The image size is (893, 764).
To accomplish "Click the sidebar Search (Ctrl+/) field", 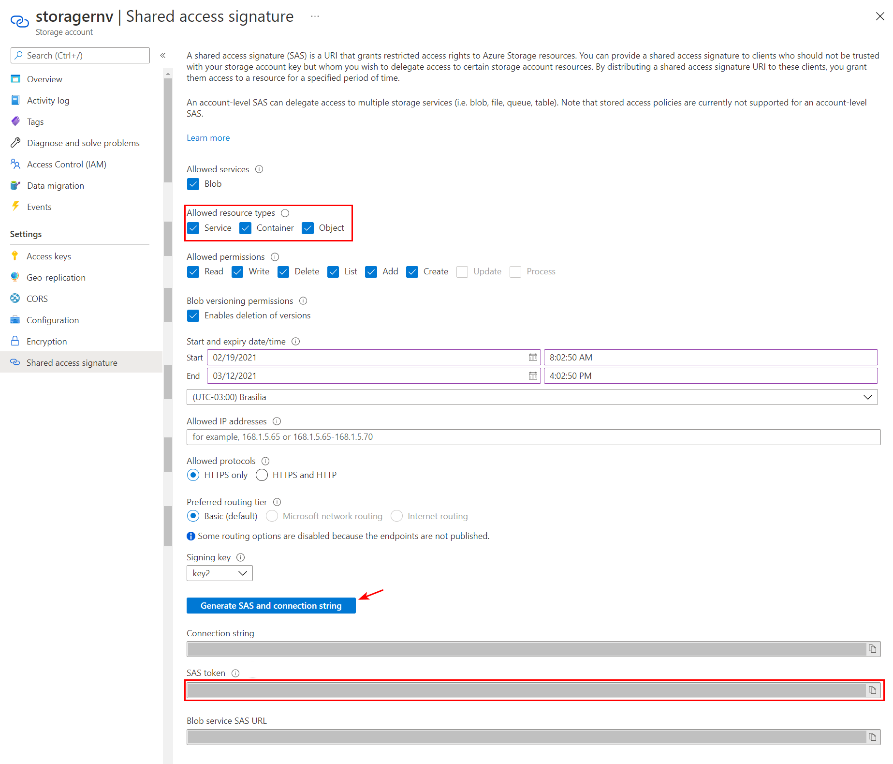I will (80, 55).
